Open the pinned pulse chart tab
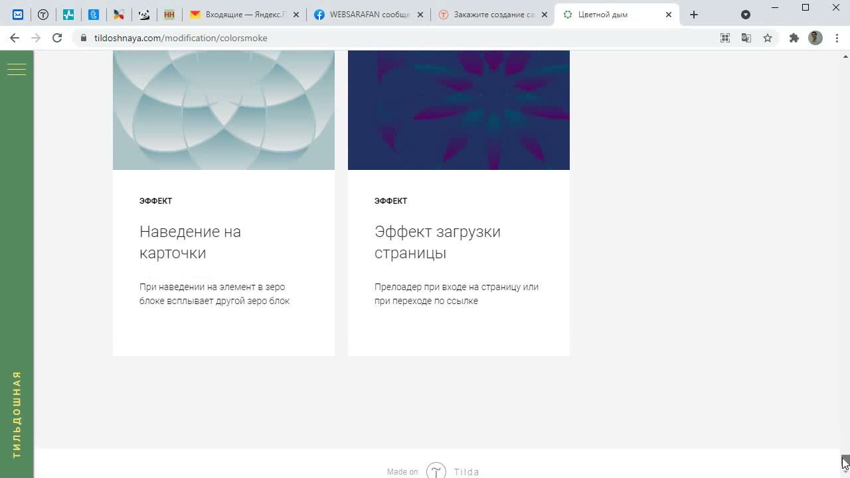 68,15
